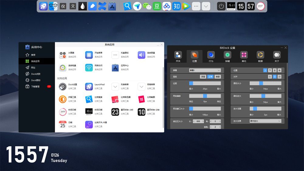Screen dimensions: 304x171
Task: Select the 网格菜单 chevron item
Action: pos(142,87)
